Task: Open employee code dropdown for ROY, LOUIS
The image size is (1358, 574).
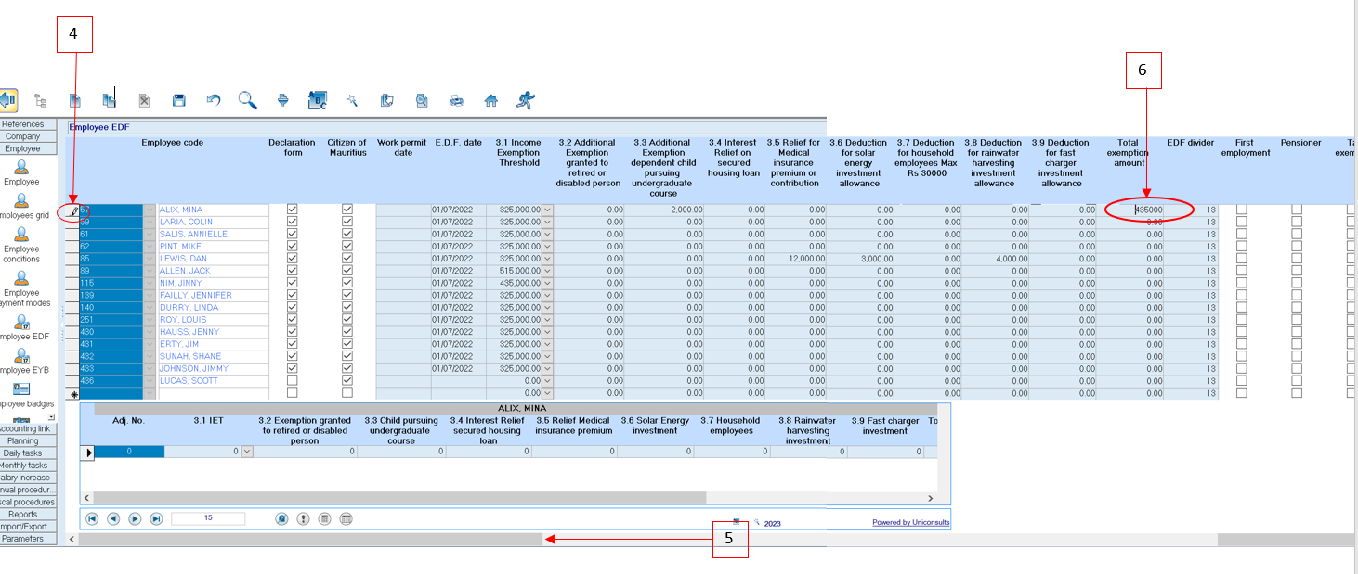Action: coord(150,319)
